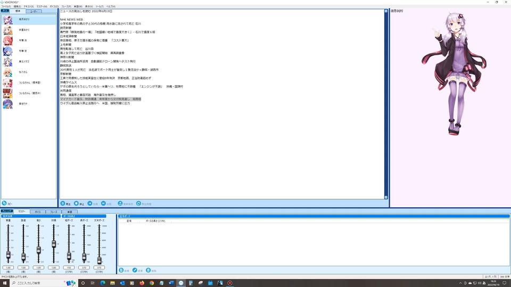Image resolution: width=511 pixels, height=287 pixels.
Task: Select the 桜乃そら voice avatar
Action: [x=7, y=72]
